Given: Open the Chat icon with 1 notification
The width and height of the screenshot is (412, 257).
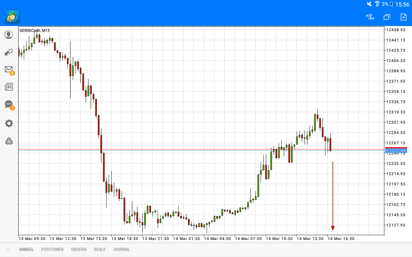Looking at the screenshot, I should click(x=9, y=104).
